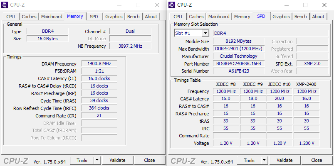334x166 pixels.
Task: Expand the Tools dropdown arrow in left window
Action: point(97,160)
